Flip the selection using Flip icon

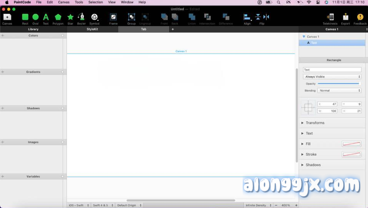click(262, 17)
